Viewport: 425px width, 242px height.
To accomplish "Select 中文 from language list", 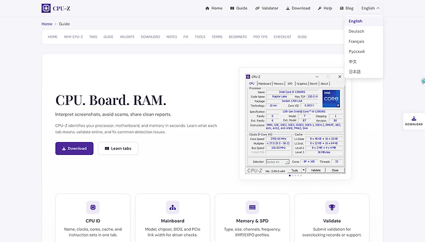I will pyautogui.click(x=363, y=62).
